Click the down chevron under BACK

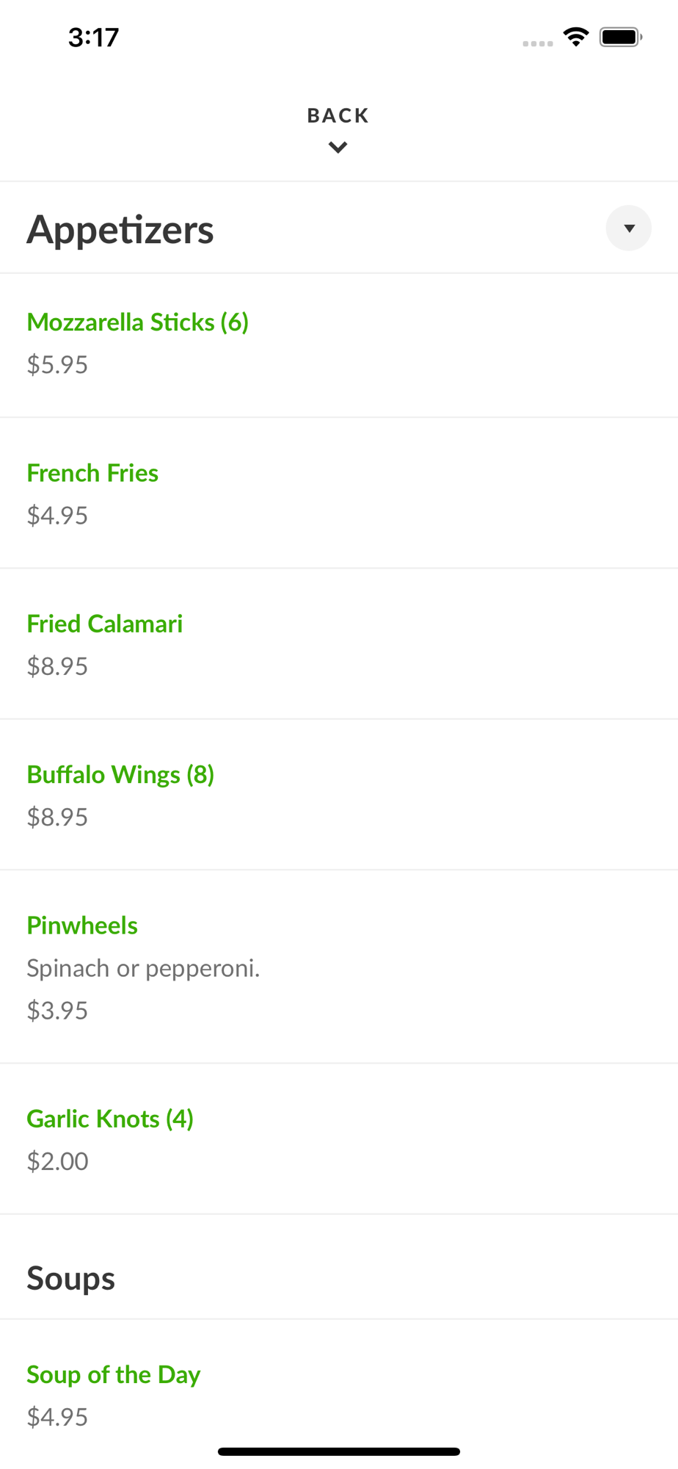pyautogui.click(x=338, y=148)
